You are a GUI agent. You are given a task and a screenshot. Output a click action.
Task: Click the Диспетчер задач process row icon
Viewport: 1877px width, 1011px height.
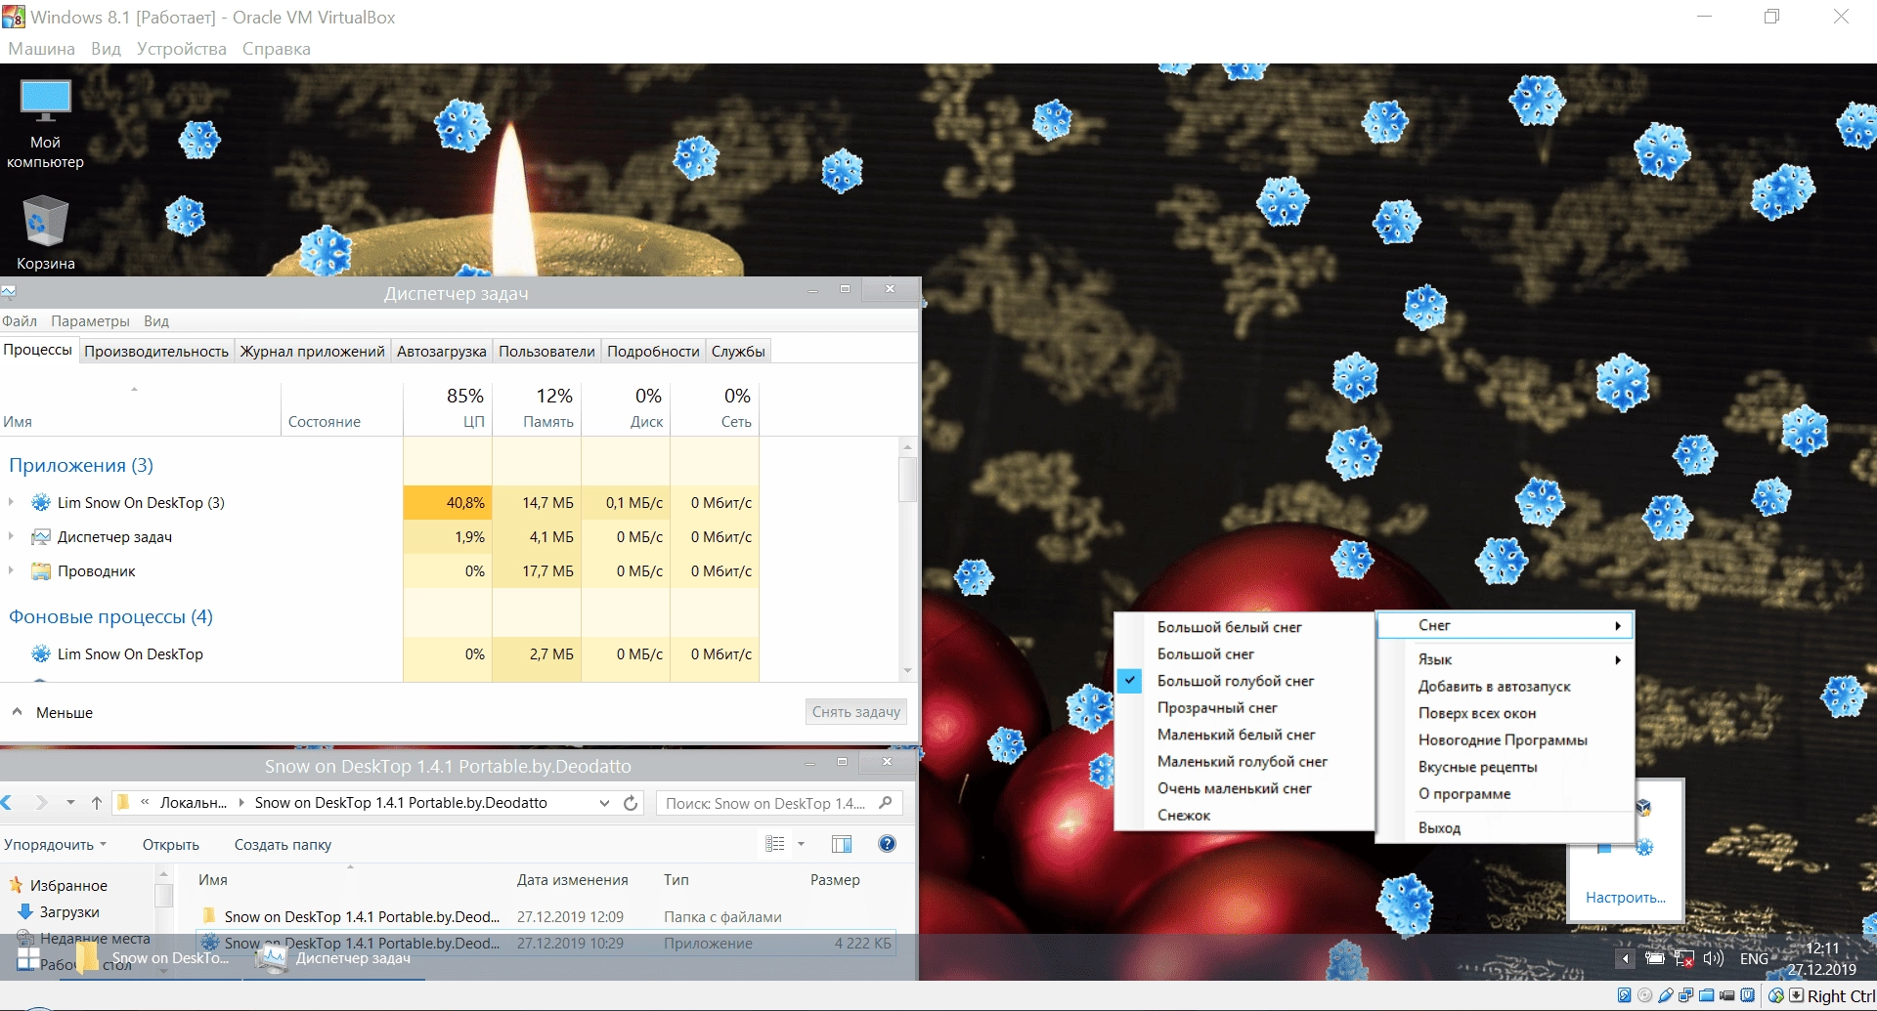41,536
